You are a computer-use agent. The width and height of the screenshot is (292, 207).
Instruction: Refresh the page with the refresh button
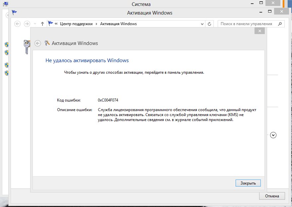pos(209,24)
